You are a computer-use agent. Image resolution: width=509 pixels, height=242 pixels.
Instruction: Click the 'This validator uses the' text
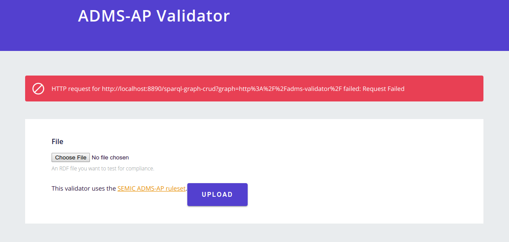(84, 188)
